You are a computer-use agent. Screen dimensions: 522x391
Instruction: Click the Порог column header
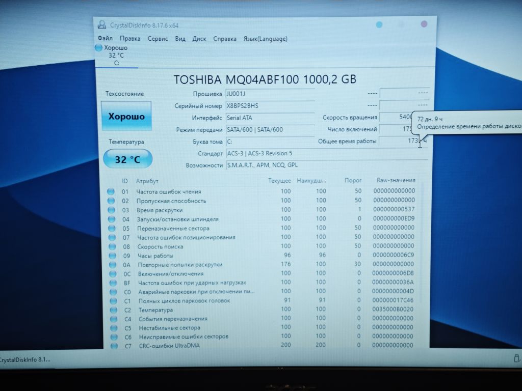353,180
